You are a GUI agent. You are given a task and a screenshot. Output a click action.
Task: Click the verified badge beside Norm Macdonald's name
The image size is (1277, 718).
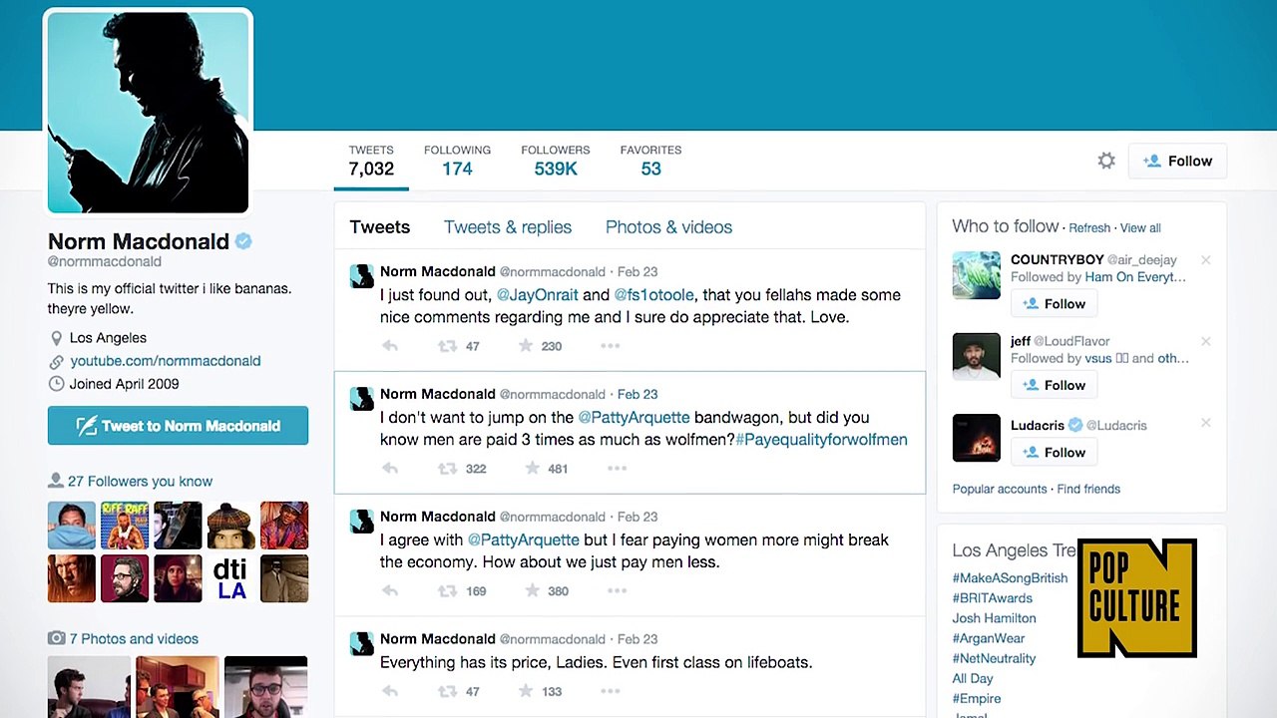coord(243,241)
